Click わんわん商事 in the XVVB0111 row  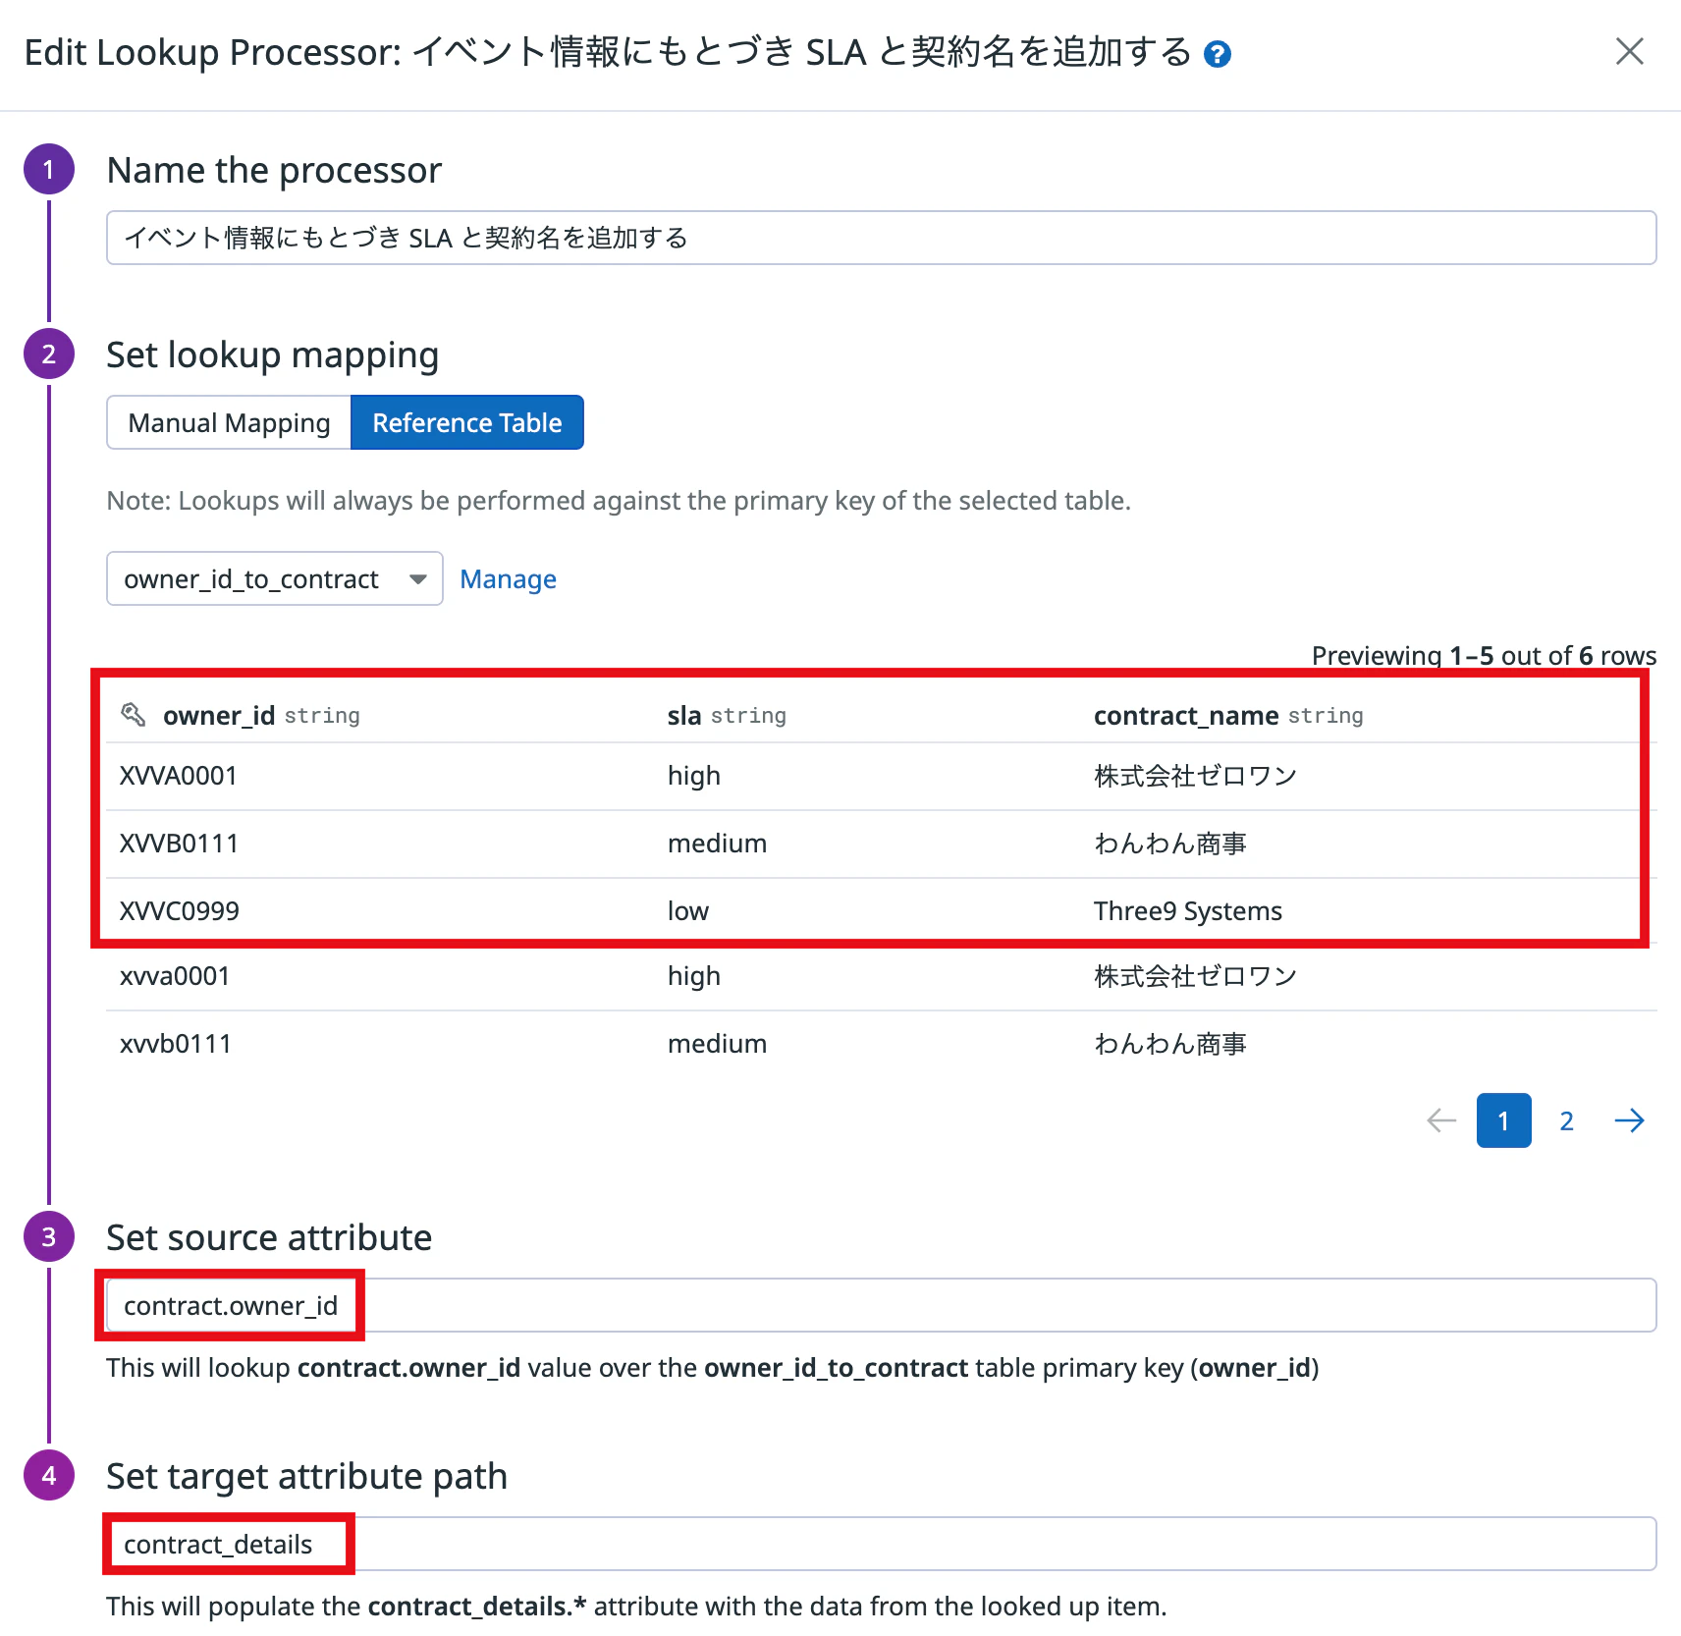click(1170, 844)
